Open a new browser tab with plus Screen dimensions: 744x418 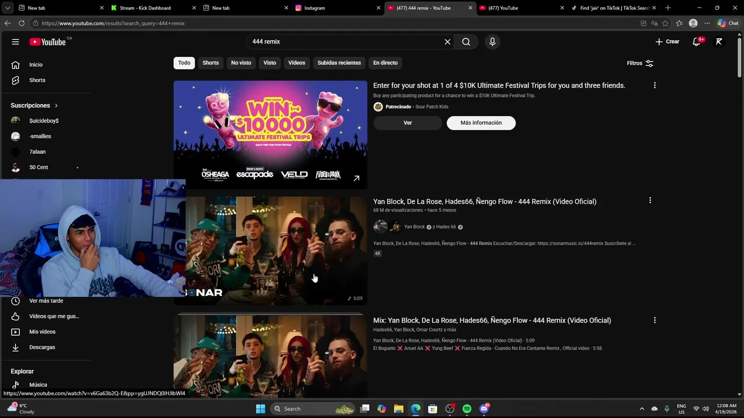668,8
